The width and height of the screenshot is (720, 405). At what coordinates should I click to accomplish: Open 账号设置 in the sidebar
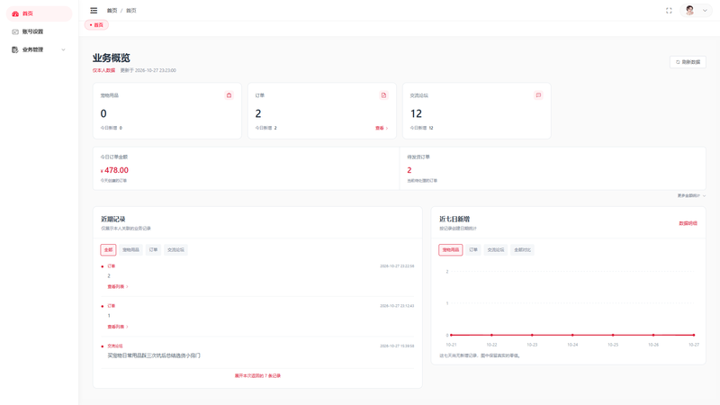pyautogui.click(x=39, y=31)
